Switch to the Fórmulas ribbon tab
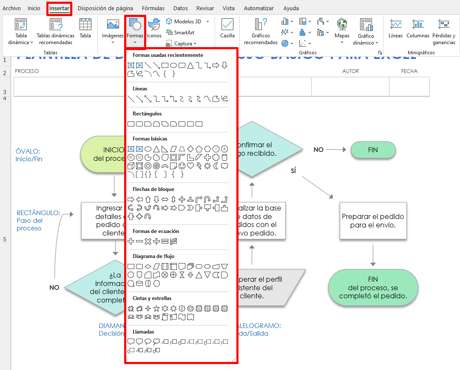 coord(153,8)
